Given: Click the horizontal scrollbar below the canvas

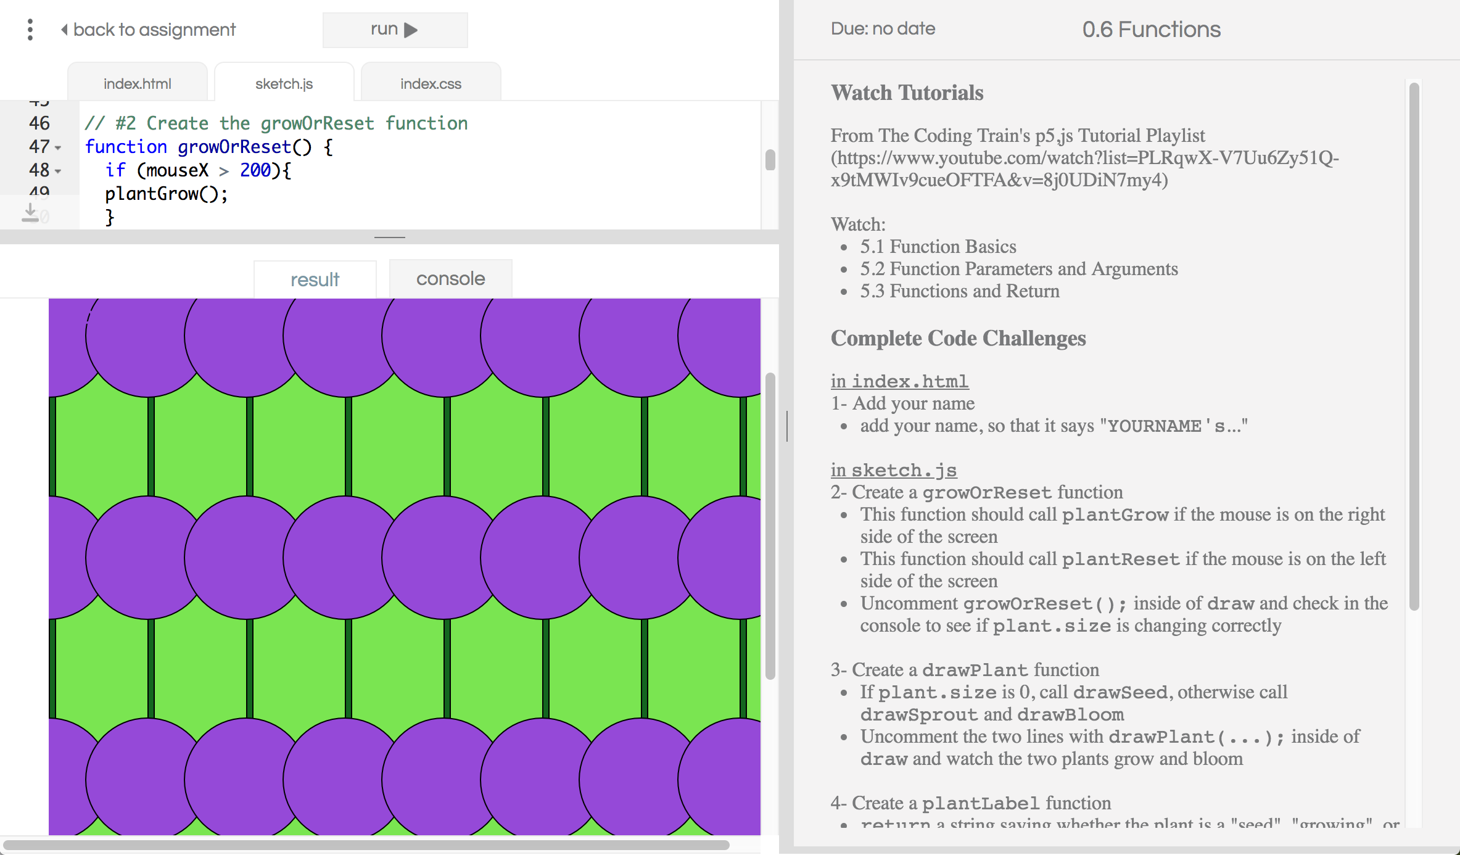Looking at the screenshot, I should point(366,845).
